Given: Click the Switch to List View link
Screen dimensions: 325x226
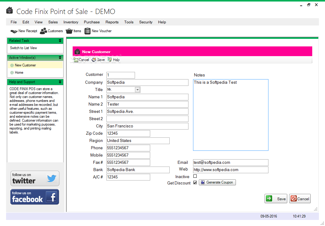Looking at the screenshot, I should tap(23, 48).
